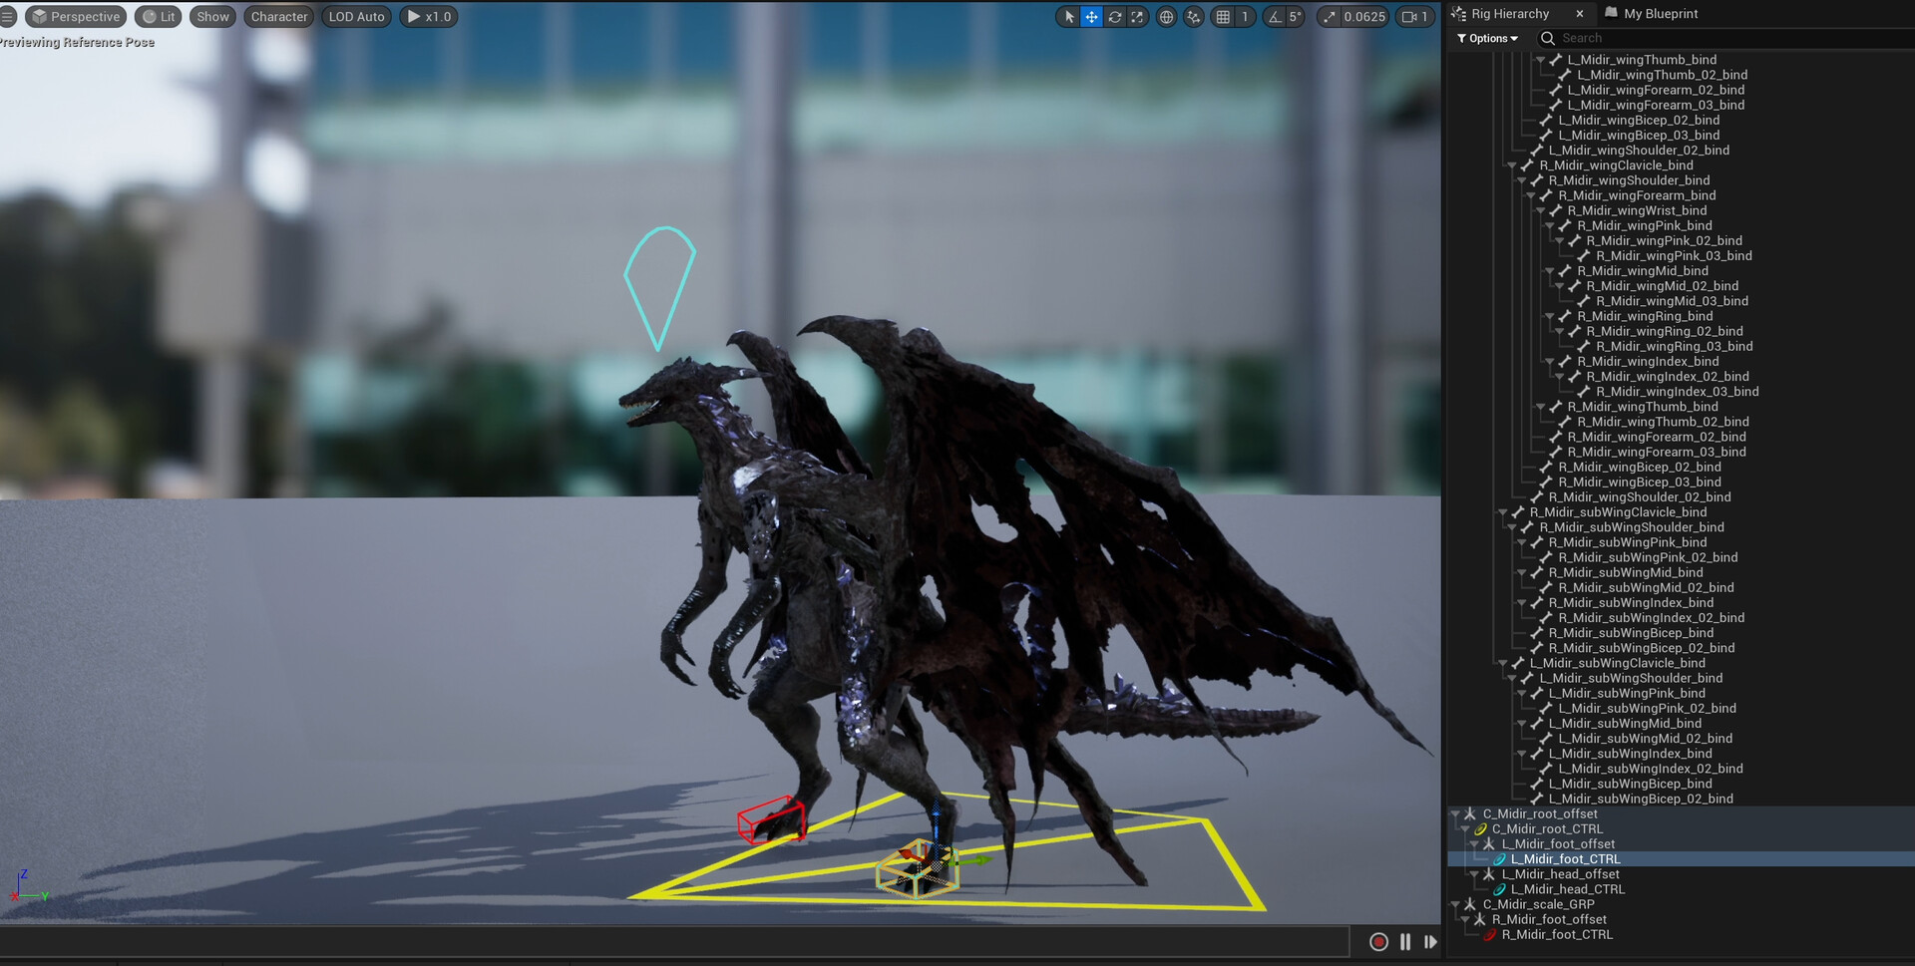The height and width of the screenshot is (966, 1915).
Task: Open the LOD Auto dropdown
Action: click(x=356, y=16)
